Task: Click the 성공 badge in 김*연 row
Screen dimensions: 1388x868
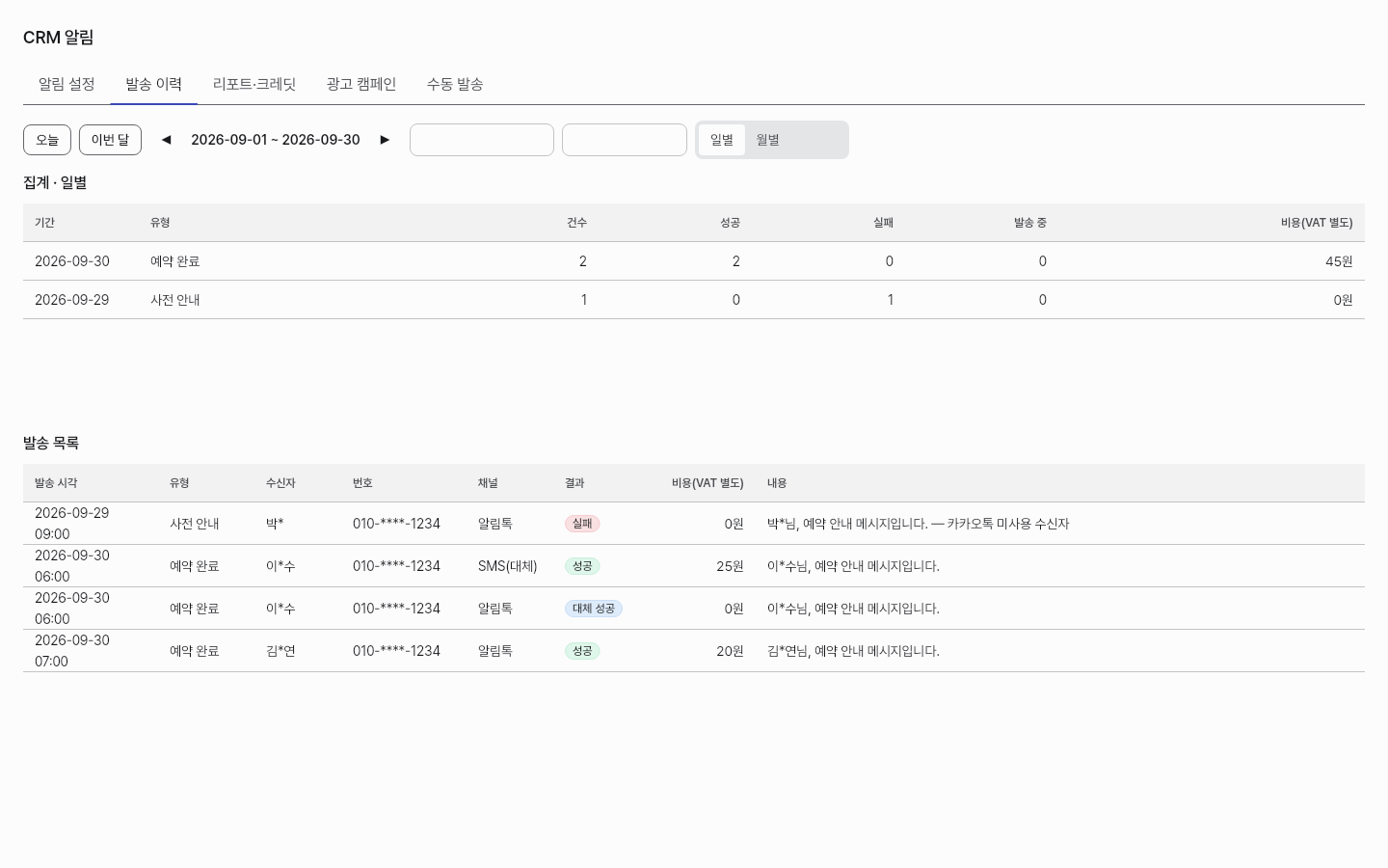Action: coord(582,651)
